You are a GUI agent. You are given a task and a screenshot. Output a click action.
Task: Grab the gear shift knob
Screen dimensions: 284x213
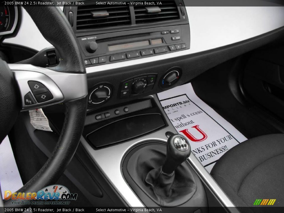(178, 145)
